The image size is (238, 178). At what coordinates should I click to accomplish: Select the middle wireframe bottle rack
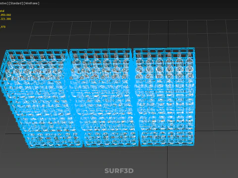point(104,98)
